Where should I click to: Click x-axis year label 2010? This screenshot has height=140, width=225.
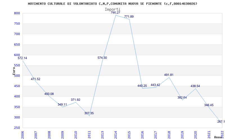[76, 135]
